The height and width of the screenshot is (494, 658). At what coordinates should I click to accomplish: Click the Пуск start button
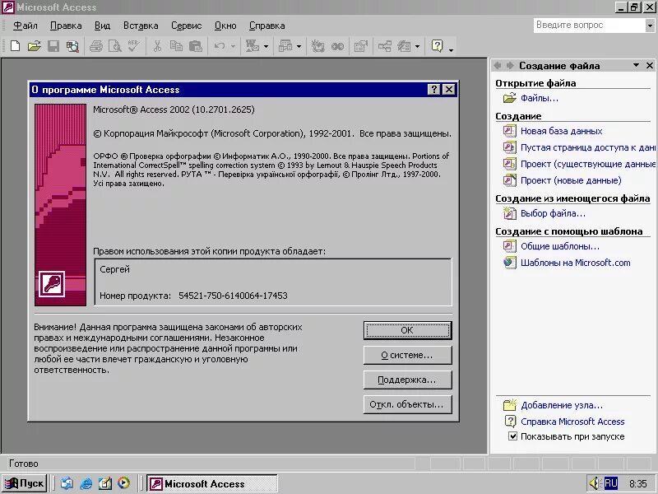point(25,483)
